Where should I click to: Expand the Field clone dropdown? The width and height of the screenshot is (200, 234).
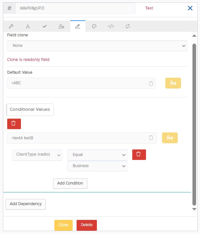[97, 46]
